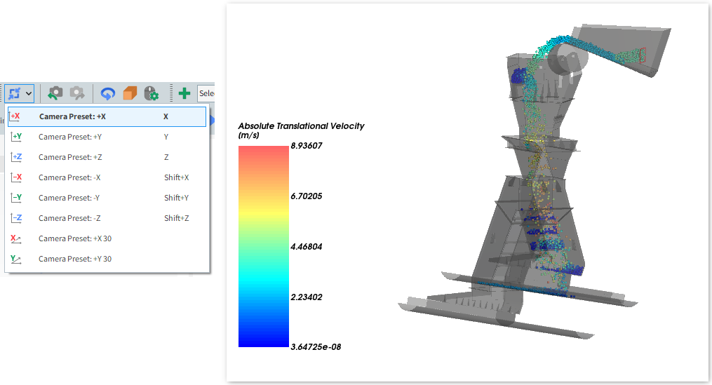The image size is (712, 385).
Task: Click the green plus add icon
Action: [x=184, y=93]
